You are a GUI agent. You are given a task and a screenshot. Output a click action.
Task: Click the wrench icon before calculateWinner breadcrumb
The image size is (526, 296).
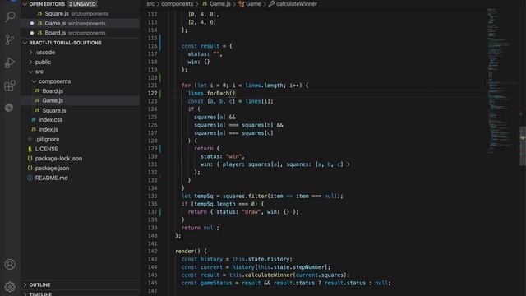click(x=271, y=4)
